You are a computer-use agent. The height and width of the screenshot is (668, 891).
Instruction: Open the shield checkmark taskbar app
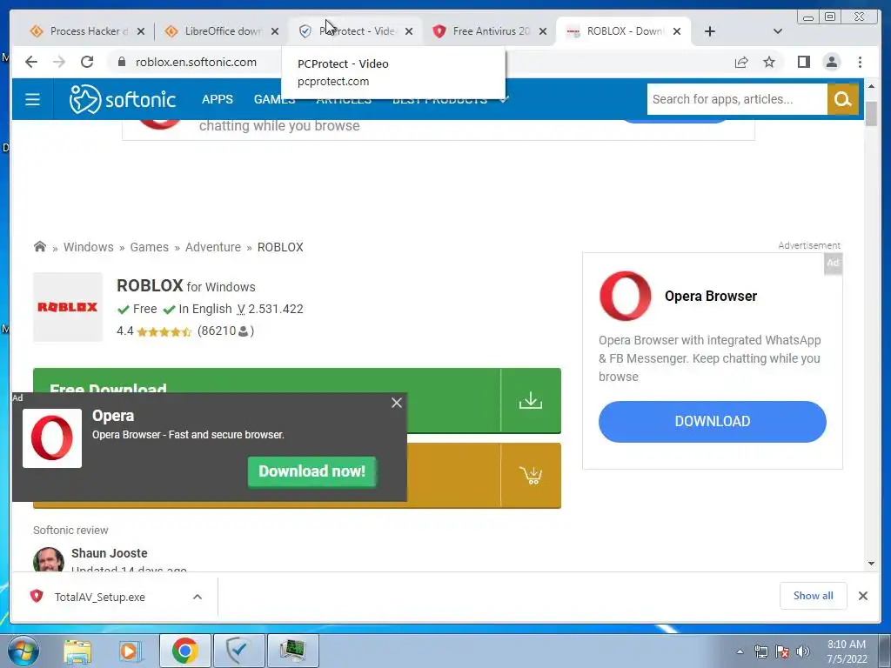238,651
